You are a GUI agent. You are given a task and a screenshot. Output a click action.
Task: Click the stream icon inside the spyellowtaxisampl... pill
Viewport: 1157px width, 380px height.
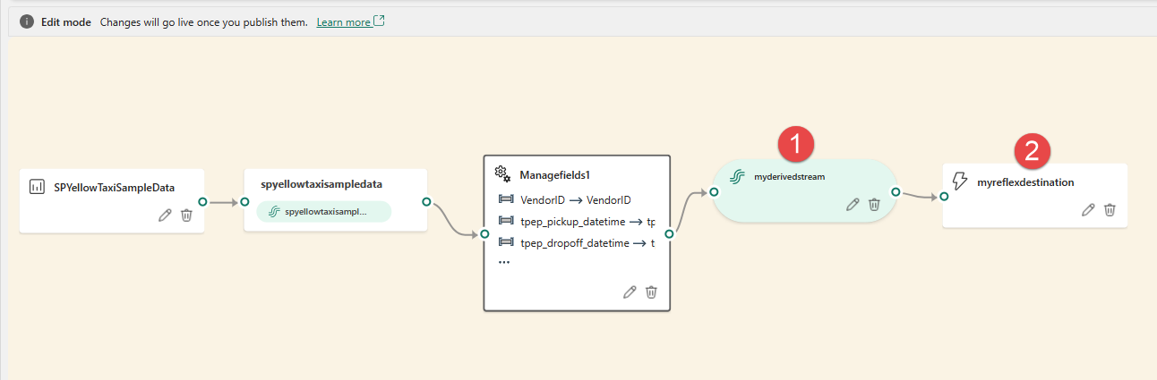click(274, 212)
